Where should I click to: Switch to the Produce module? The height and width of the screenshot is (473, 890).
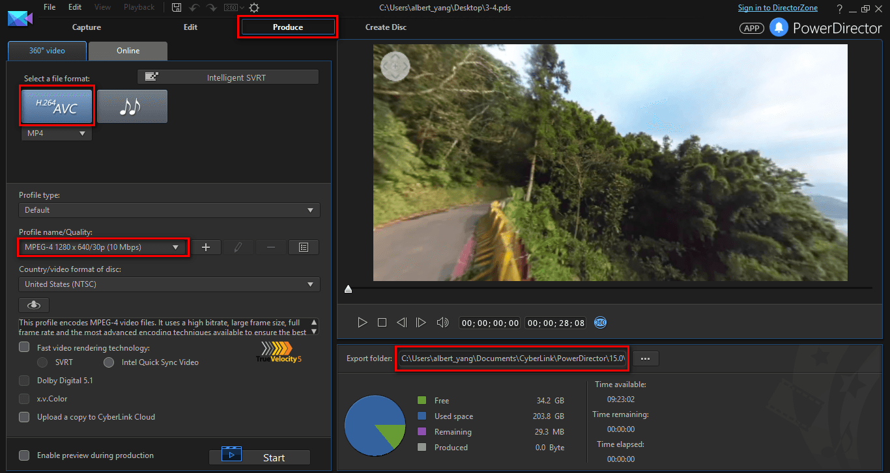pyautogui.click(x=288, y=27)
